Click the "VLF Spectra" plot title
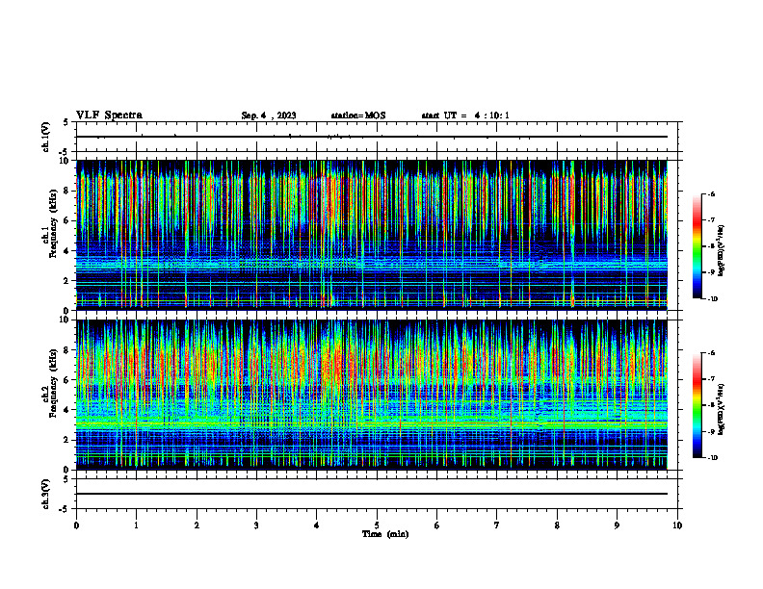The image size is (763, 589). click(x=109, y=115)
